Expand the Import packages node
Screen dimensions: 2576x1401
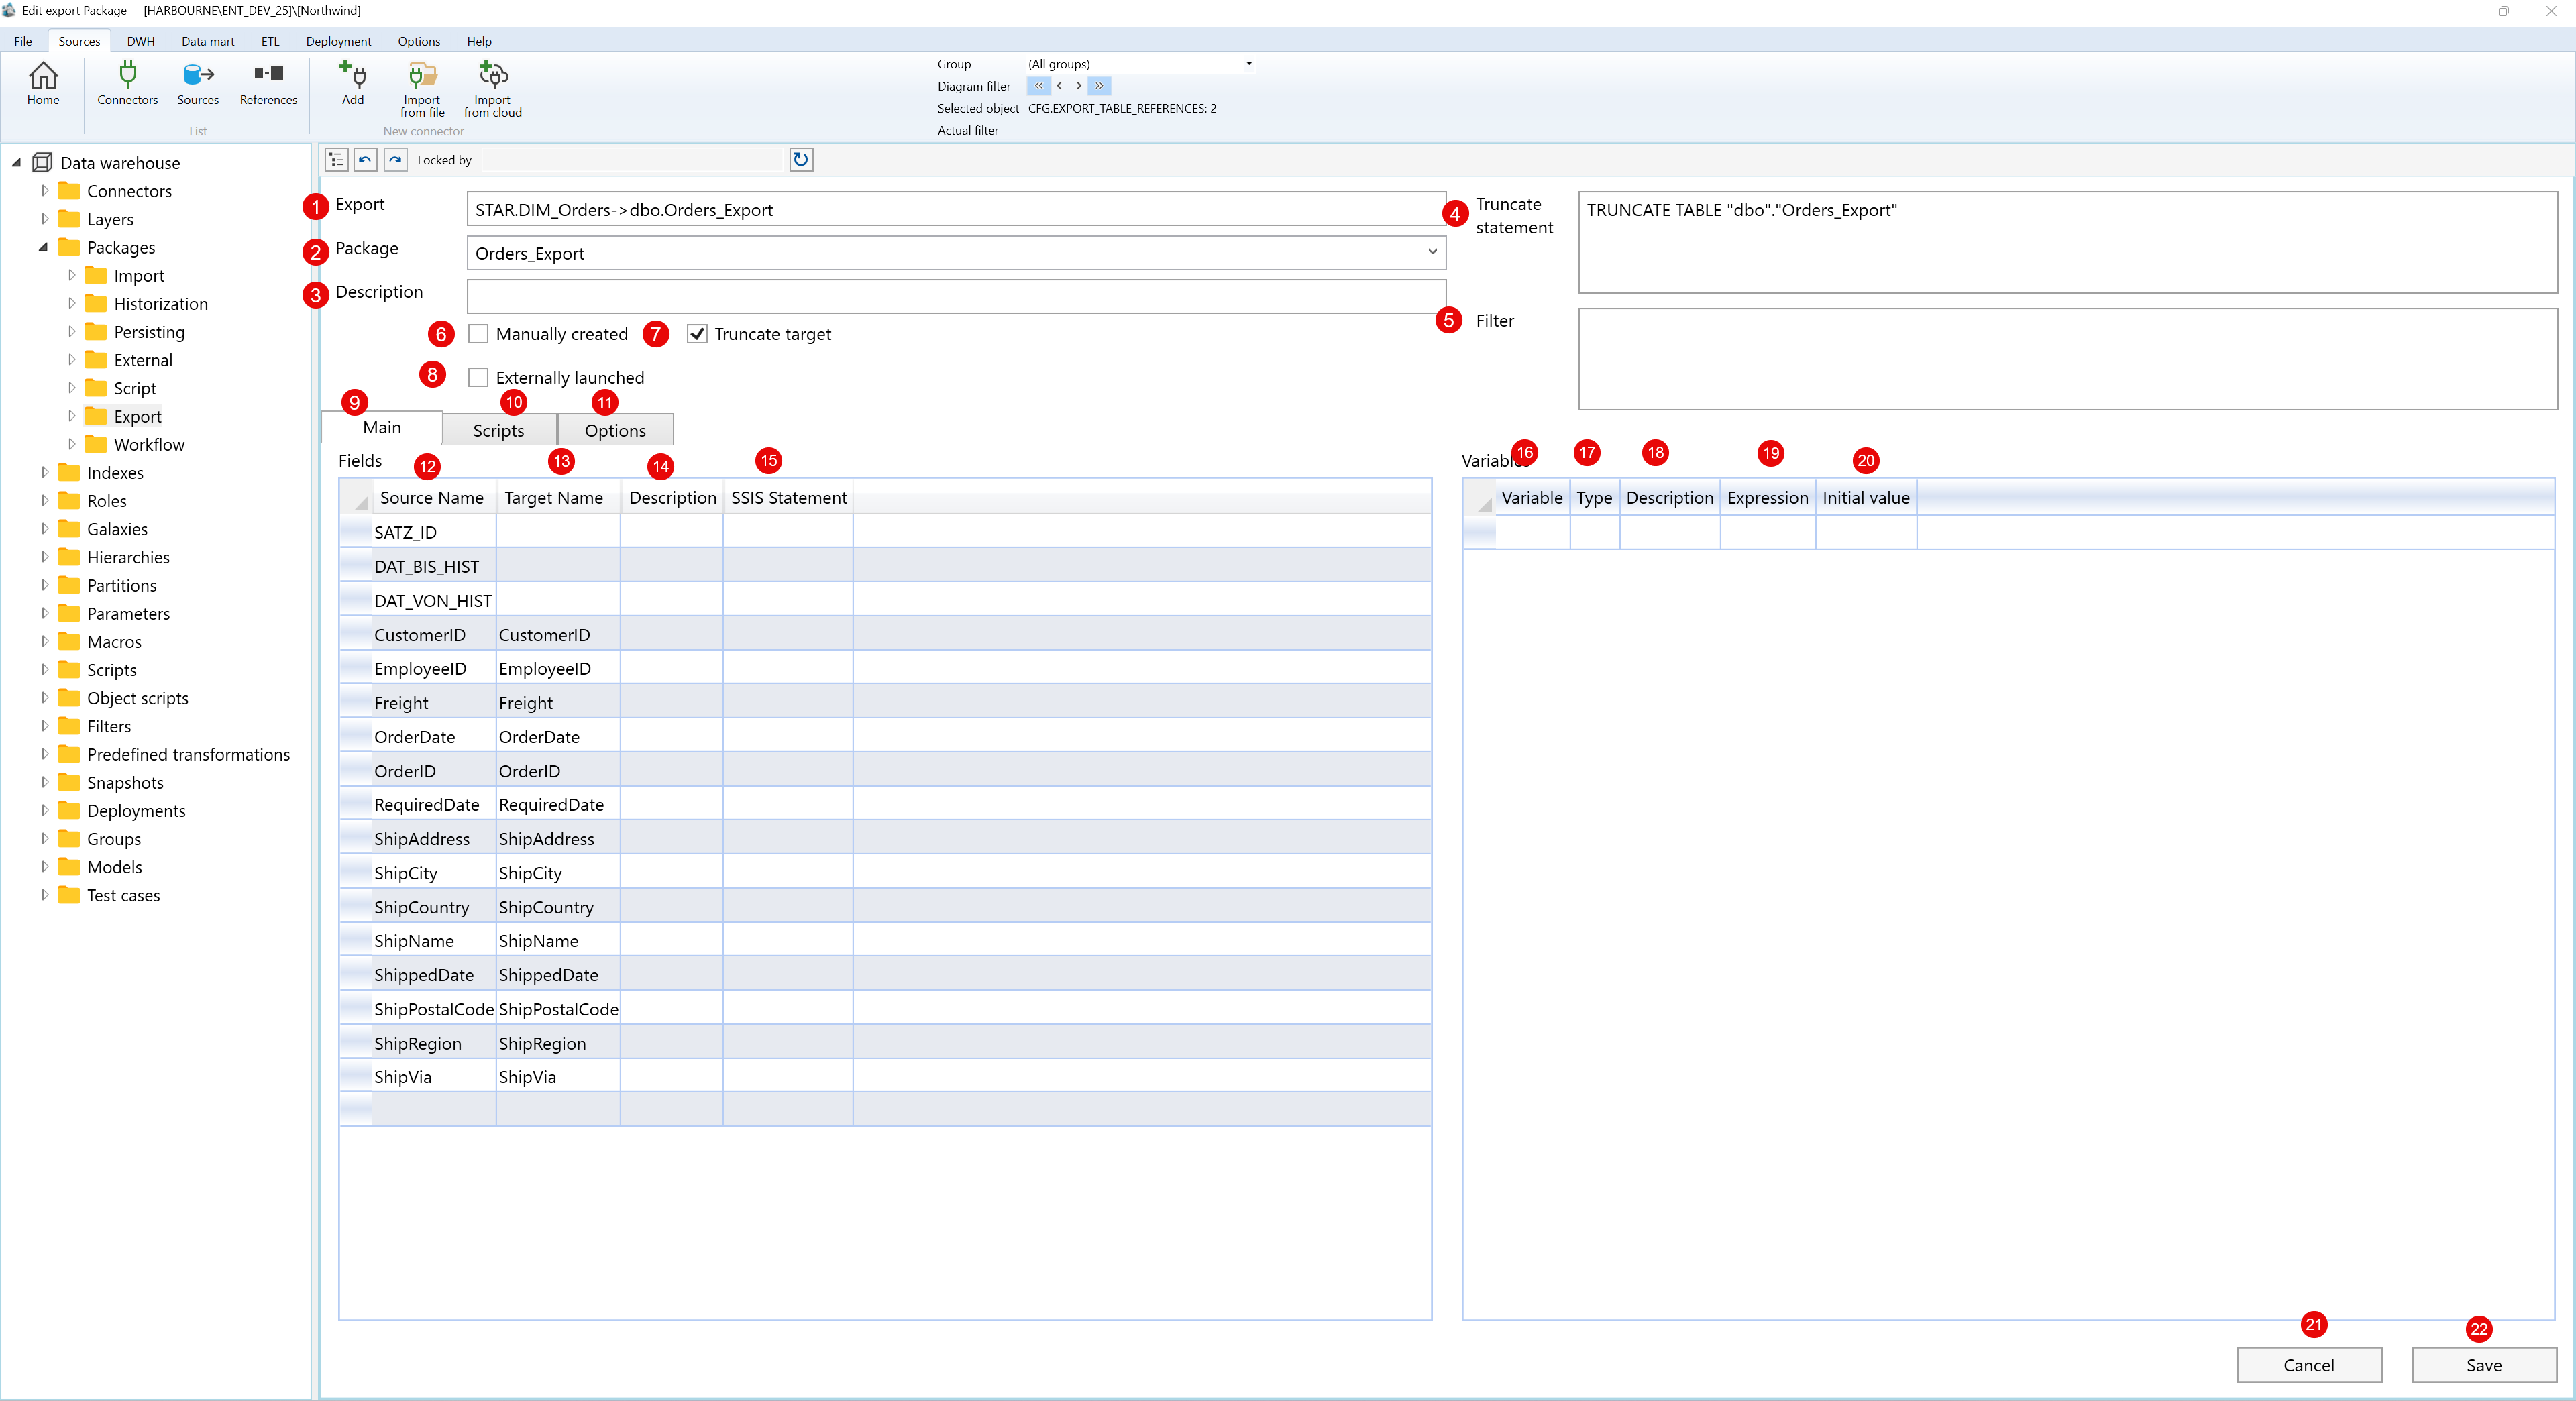coord(71,275)
